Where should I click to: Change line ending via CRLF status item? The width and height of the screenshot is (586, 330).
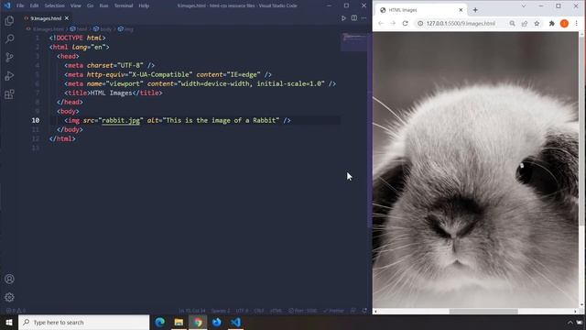pos(258,311)
